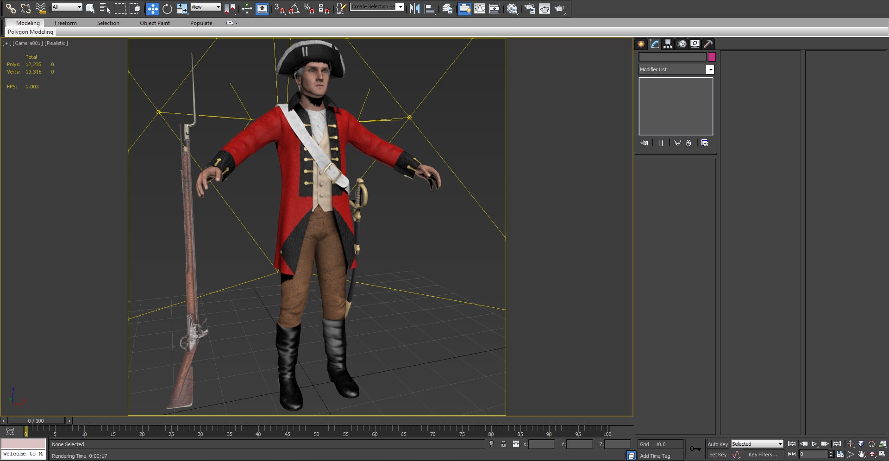This screenshot has width=889, height=461.
Task: Open the selection filter All dropdown
Action: pos(67,6)
